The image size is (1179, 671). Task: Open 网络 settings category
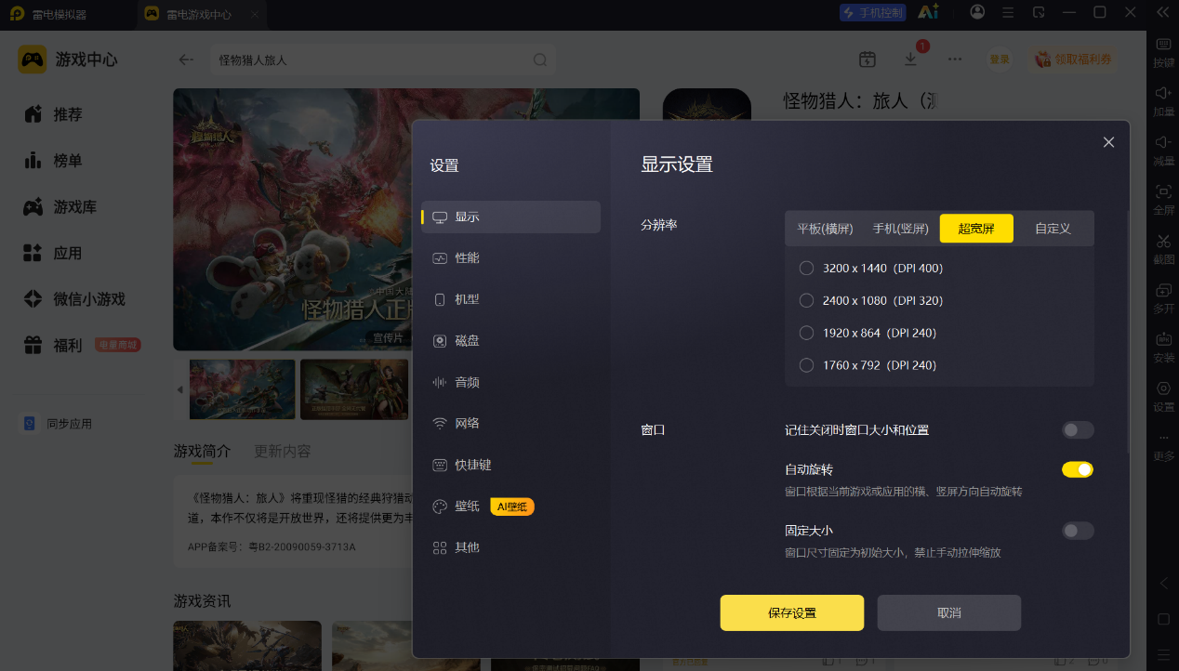pyautogui.click(x=510, y=424)
